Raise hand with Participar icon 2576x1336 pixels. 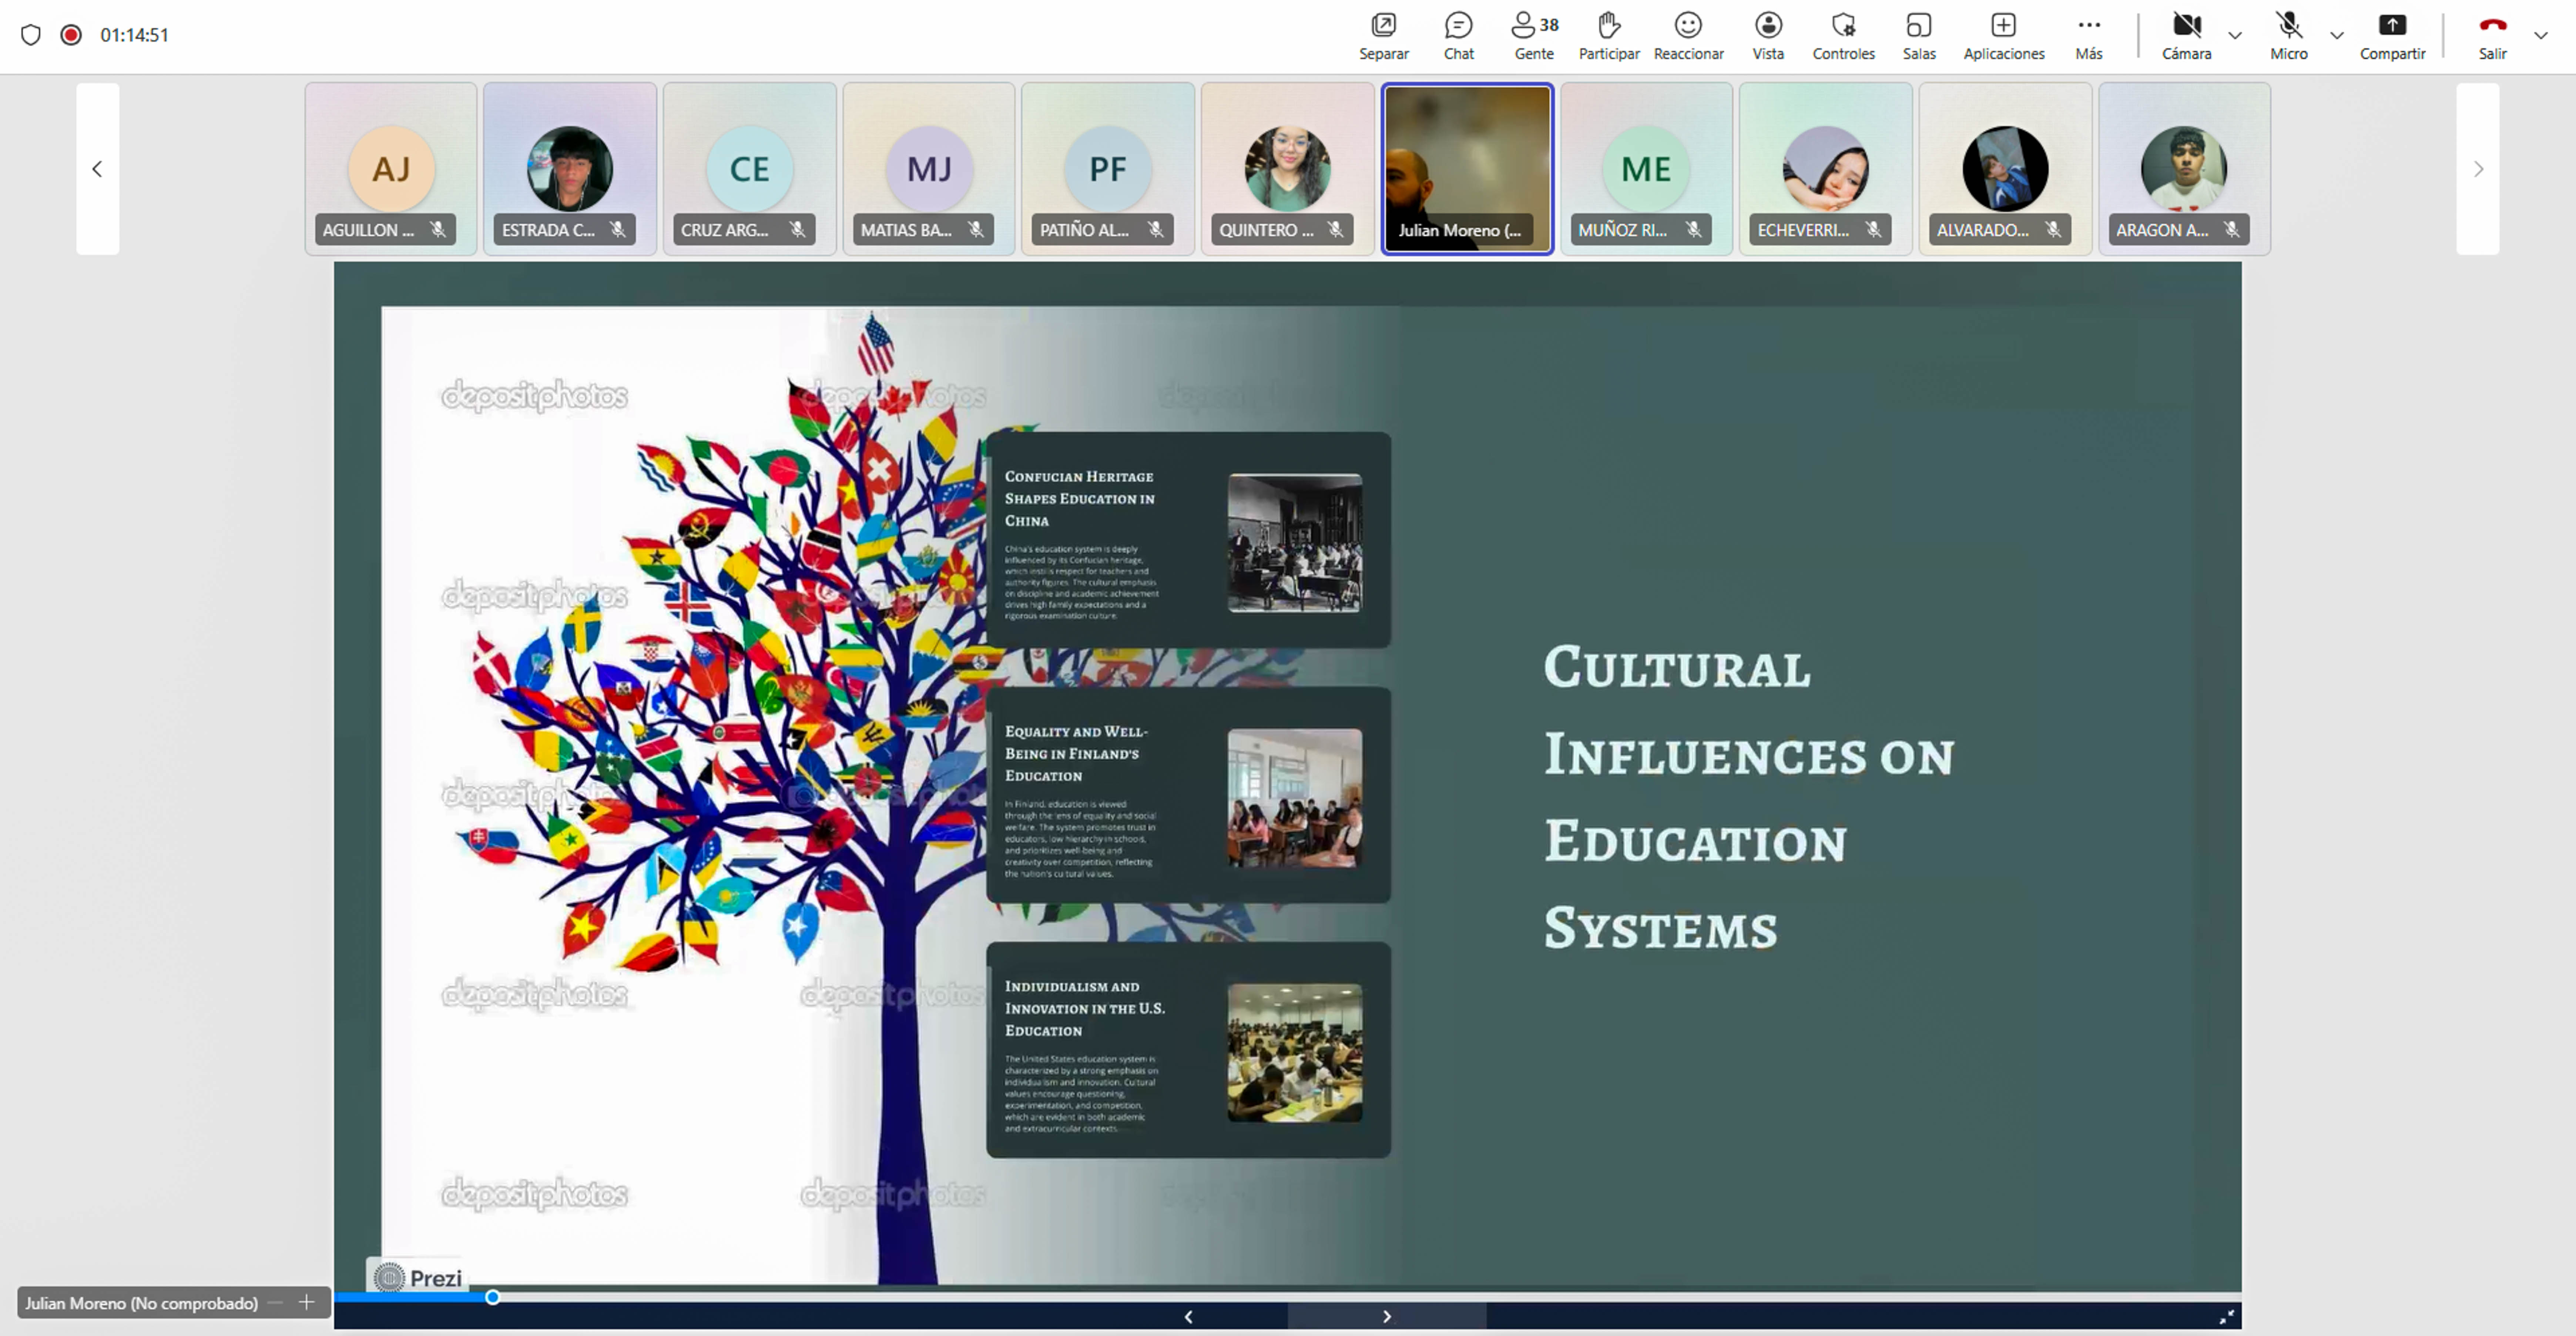pyautogui.click(x=1608, y=35)
